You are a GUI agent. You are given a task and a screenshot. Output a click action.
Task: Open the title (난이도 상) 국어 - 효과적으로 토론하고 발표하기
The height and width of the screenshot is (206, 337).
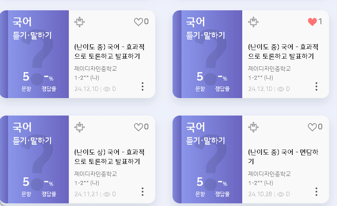[110, 156]
